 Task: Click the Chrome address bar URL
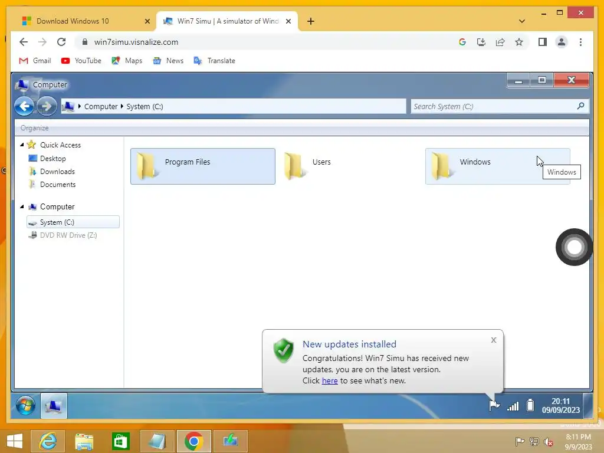pos(136,42)
